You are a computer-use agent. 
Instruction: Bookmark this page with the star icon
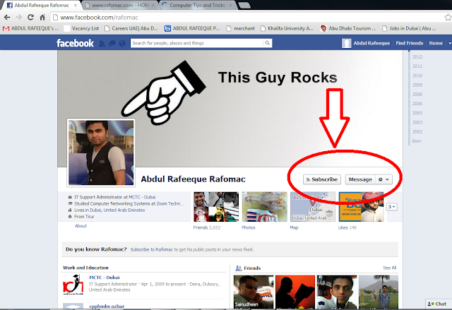point(448,17)
